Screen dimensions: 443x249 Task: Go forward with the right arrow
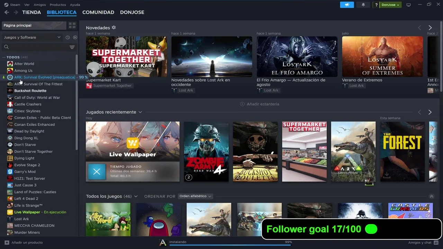coord(16,12)
